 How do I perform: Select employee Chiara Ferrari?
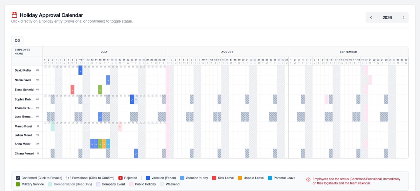[24, 153]
